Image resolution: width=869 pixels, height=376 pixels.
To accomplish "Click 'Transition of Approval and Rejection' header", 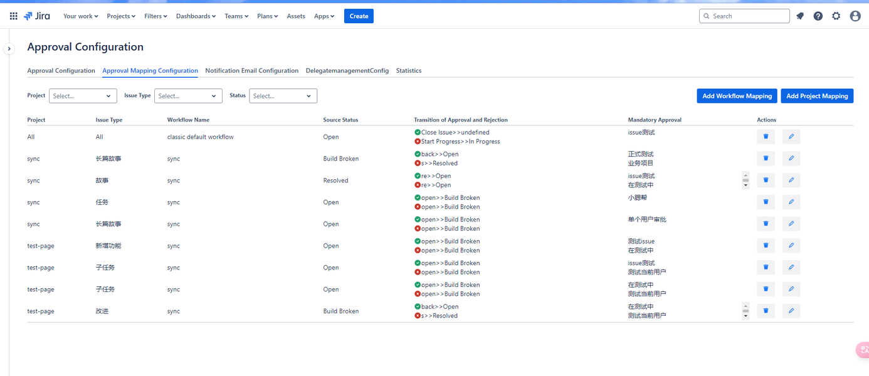I will 461,120.
